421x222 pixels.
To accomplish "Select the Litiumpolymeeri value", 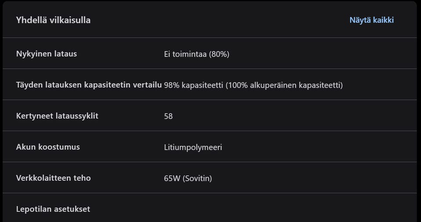I will pyautogui.click(x=193, y=147).
